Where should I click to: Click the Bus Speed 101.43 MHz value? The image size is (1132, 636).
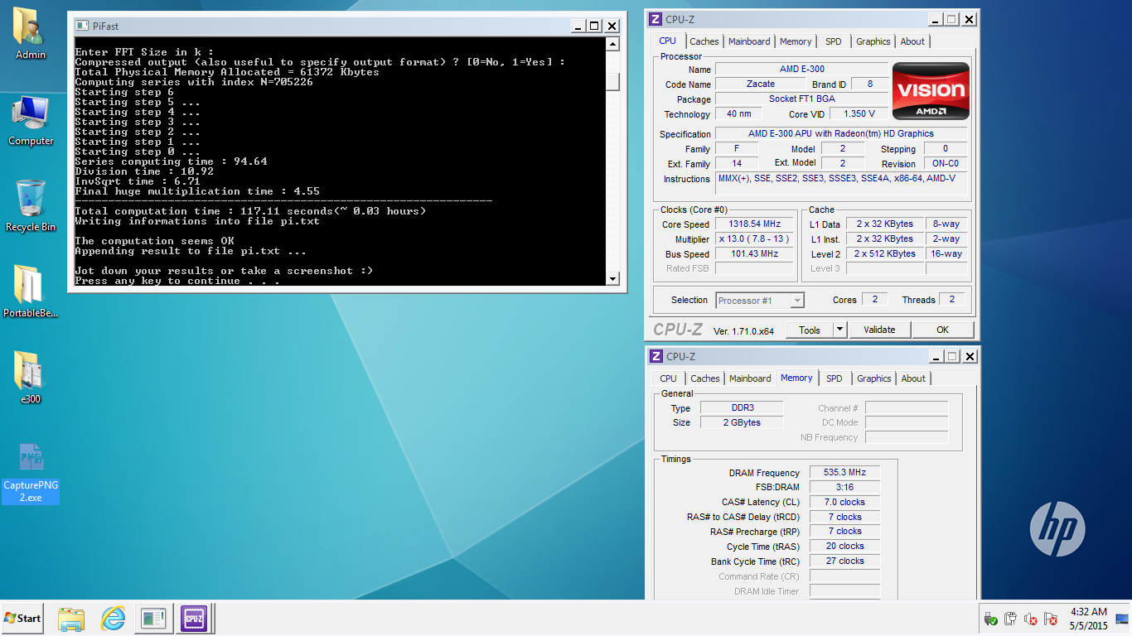tap(755, 253)
